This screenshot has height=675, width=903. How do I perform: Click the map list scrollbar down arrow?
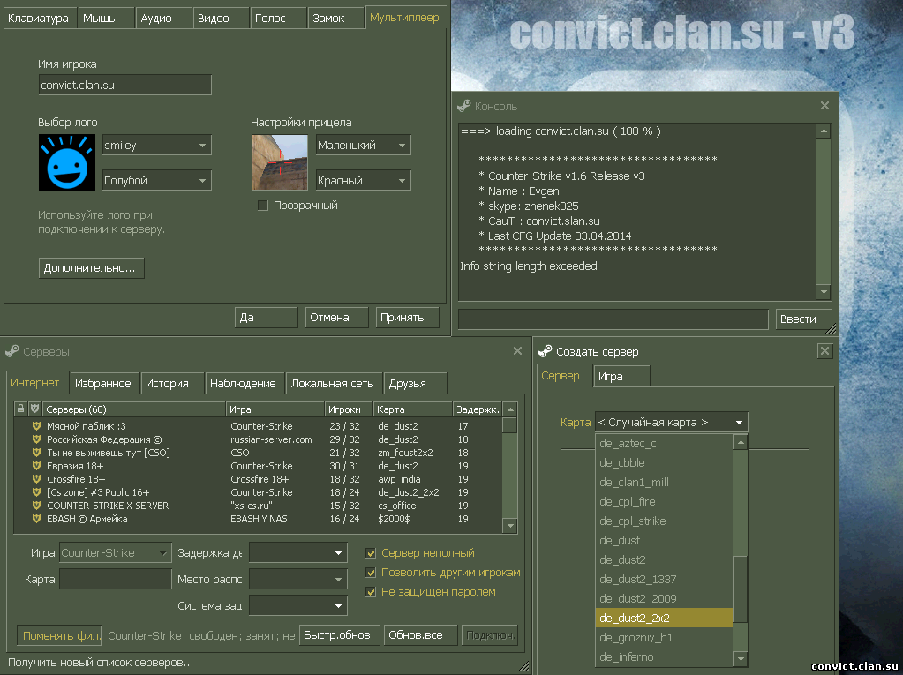[x=741, y=659]
